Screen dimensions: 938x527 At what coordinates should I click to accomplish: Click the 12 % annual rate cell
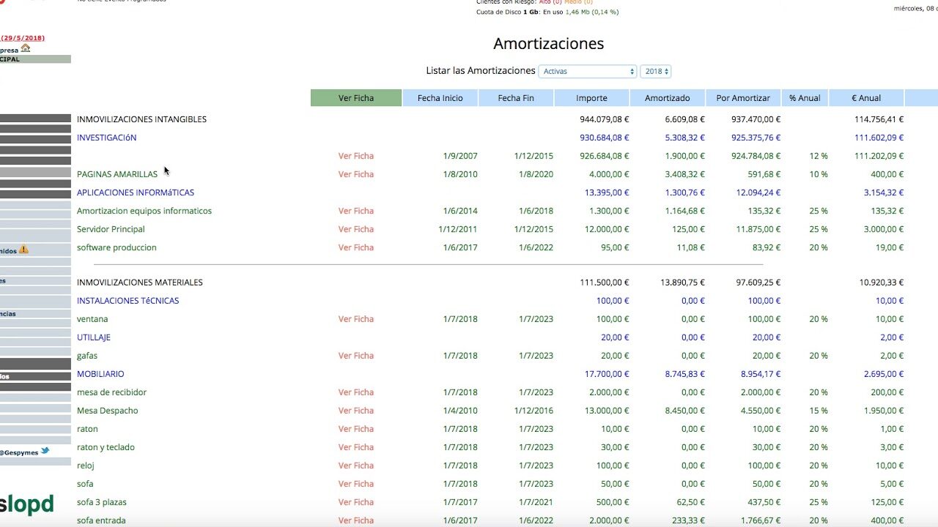pyautogui.click(x=819, y=156)
